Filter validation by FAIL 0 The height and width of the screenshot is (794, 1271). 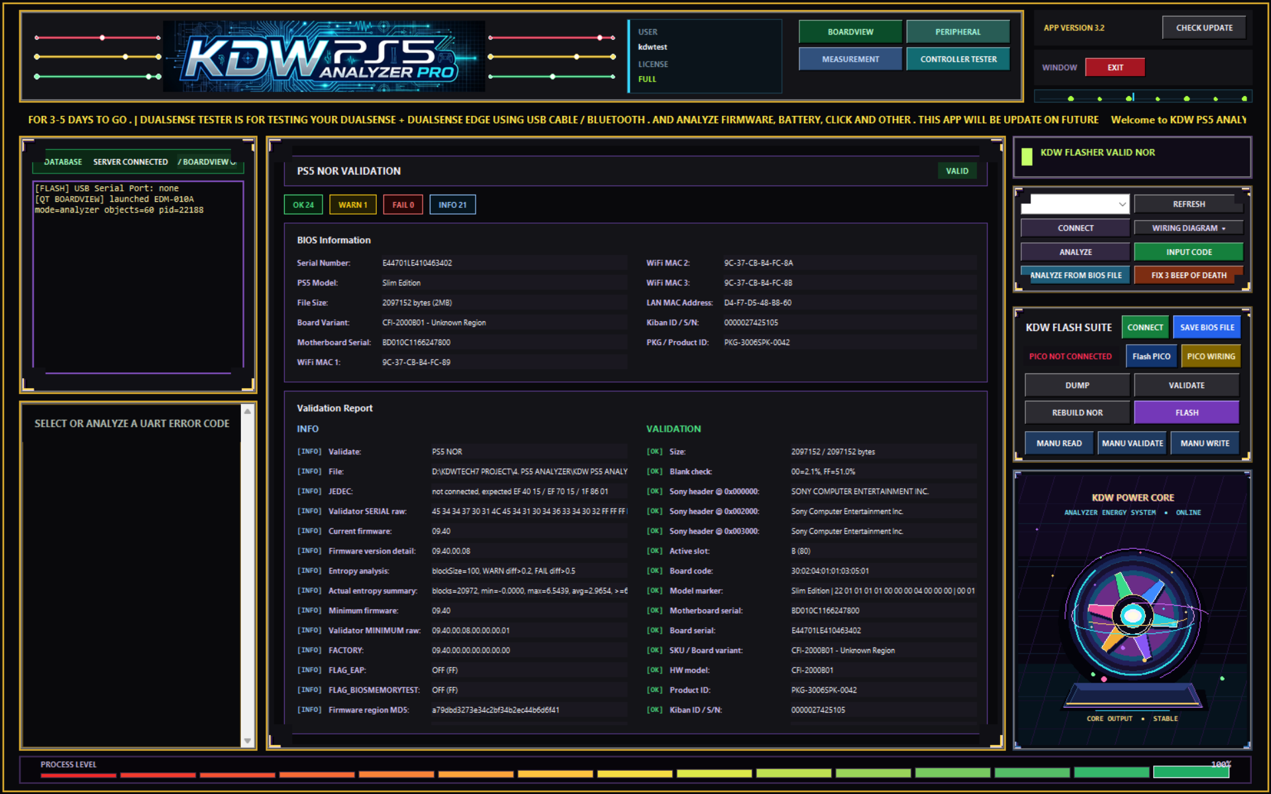click(403, 205)
